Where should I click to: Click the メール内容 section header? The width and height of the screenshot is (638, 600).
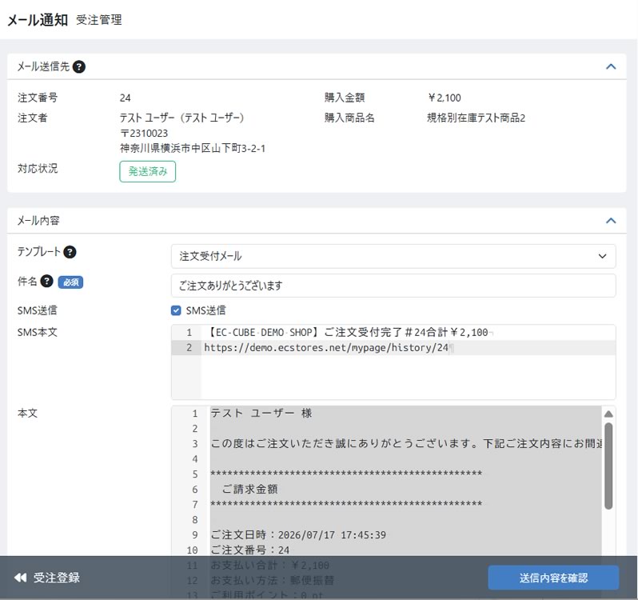pos(38,221)
